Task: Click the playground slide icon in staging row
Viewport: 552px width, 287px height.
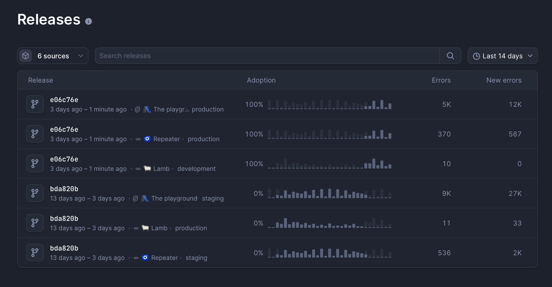Action: [x=145, y=198]
